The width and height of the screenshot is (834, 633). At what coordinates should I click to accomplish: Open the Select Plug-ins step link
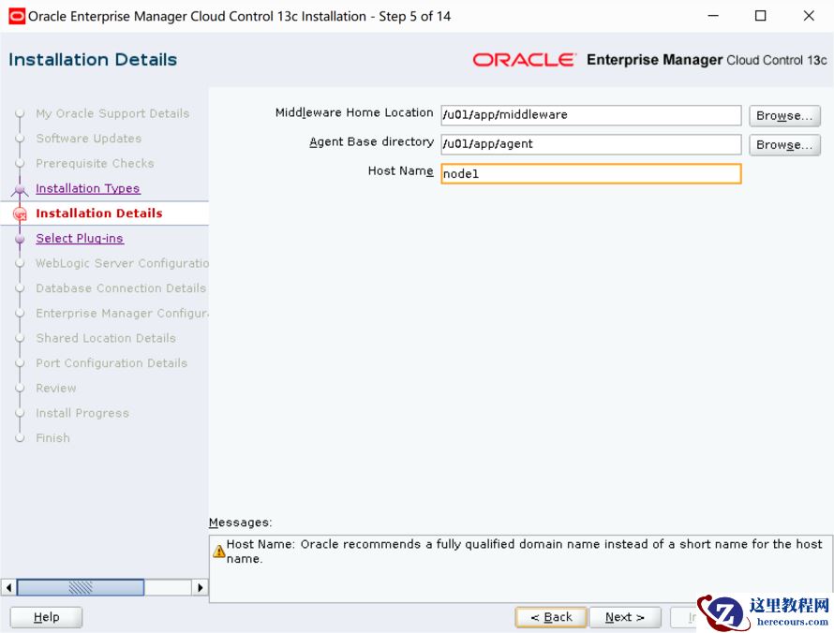point(80,238)
